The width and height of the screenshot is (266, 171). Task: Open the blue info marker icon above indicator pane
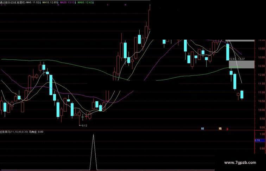(202, 129)
